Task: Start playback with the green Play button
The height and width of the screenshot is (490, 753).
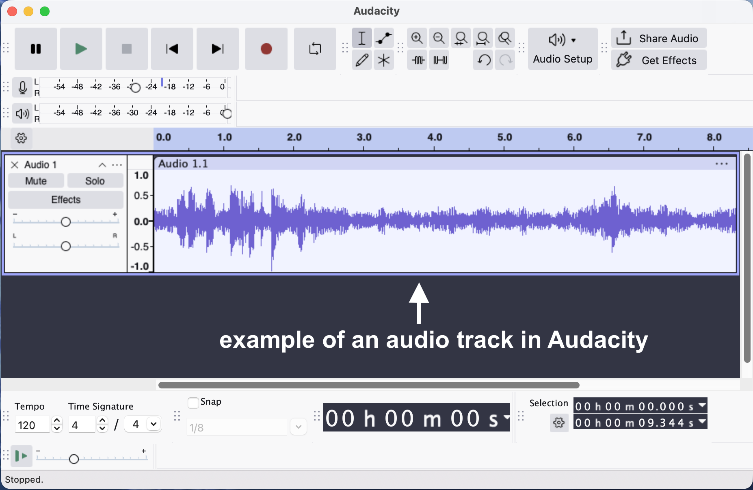Action: (81, 49)
